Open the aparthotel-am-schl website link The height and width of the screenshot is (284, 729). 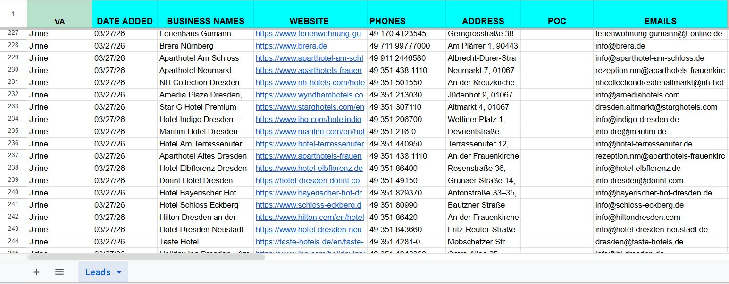310,58
